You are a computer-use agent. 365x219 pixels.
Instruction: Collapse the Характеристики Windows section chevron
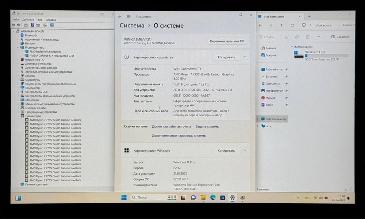click(x=245, y=150)
